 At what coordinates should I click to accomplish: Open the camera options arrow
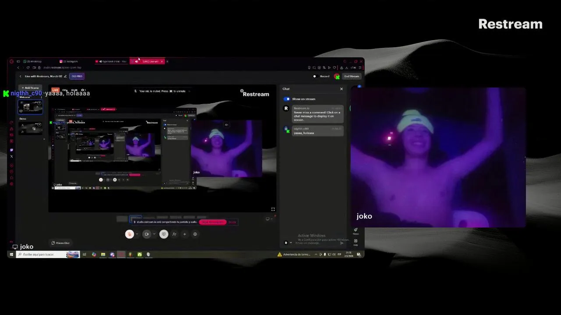click(x=154, y=234)
